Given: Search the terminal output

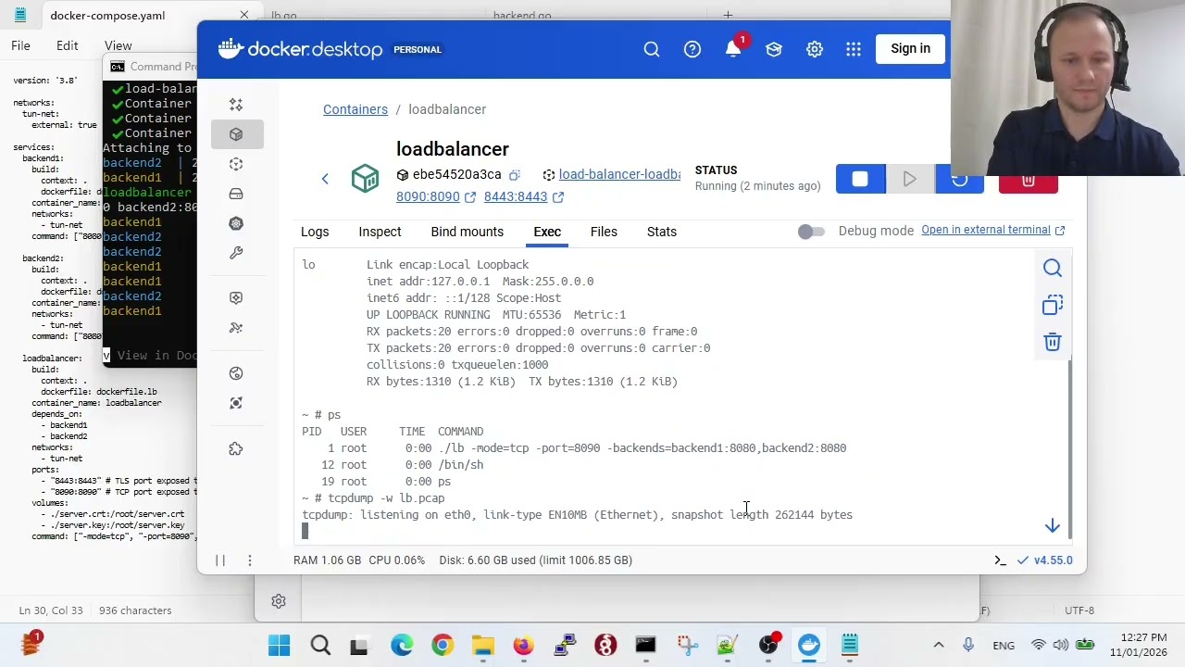Looking at the screenshot, I should [x=1053, y=269].
